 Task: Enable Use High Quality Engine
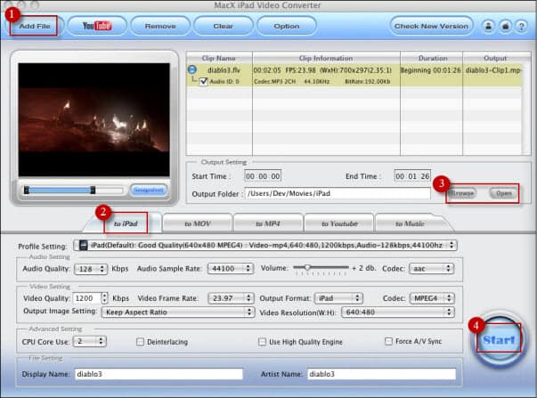262,342
